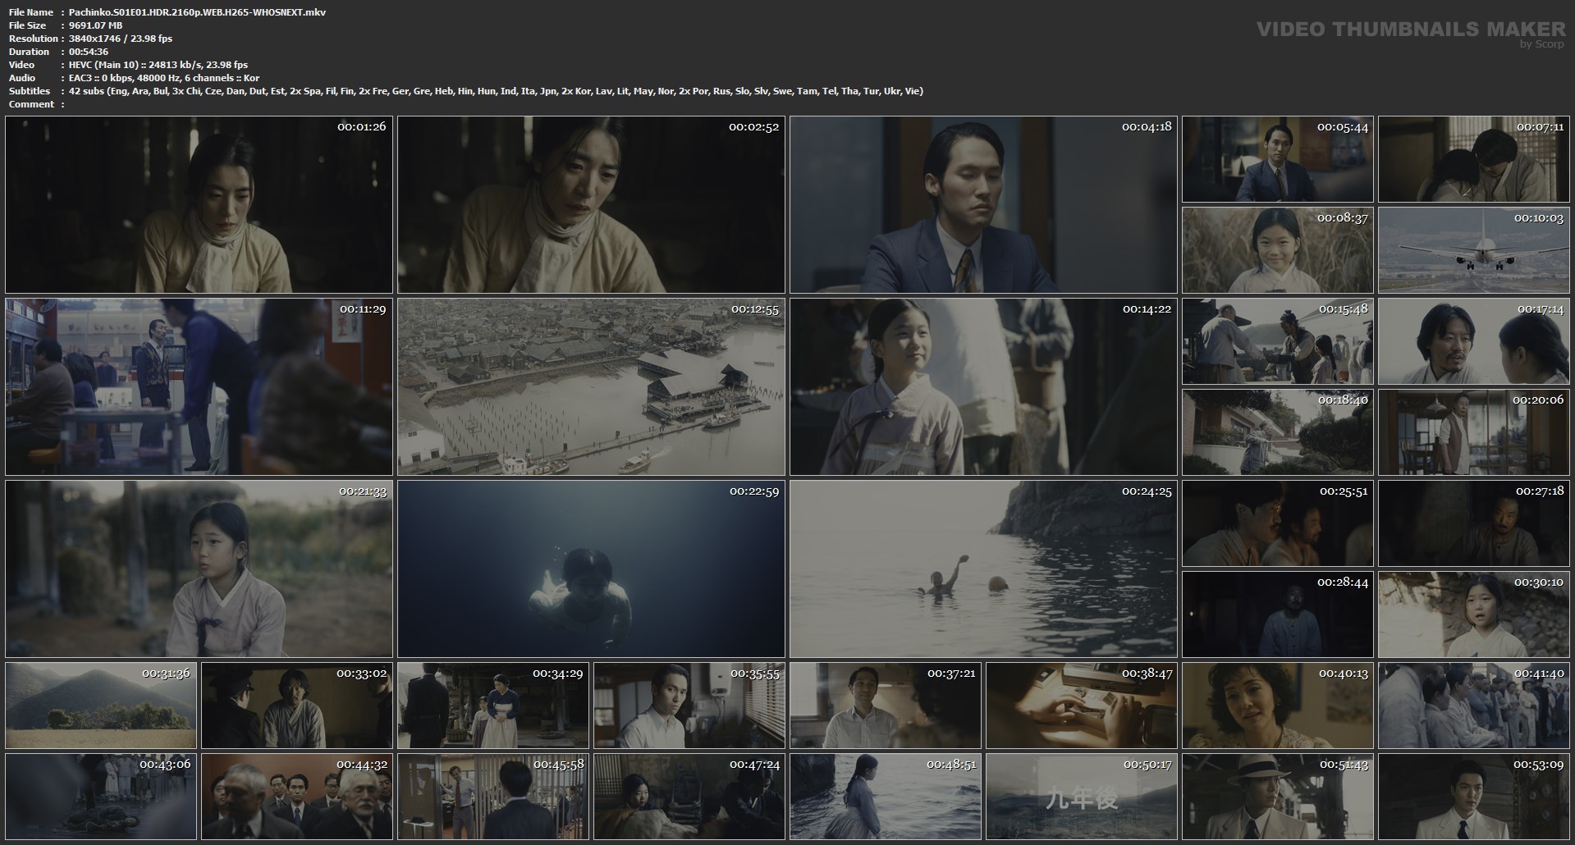The width and height of the screenshot is (1575, 845).
Task: Select the thumbnail at 00:45:58
Action: 493,797
